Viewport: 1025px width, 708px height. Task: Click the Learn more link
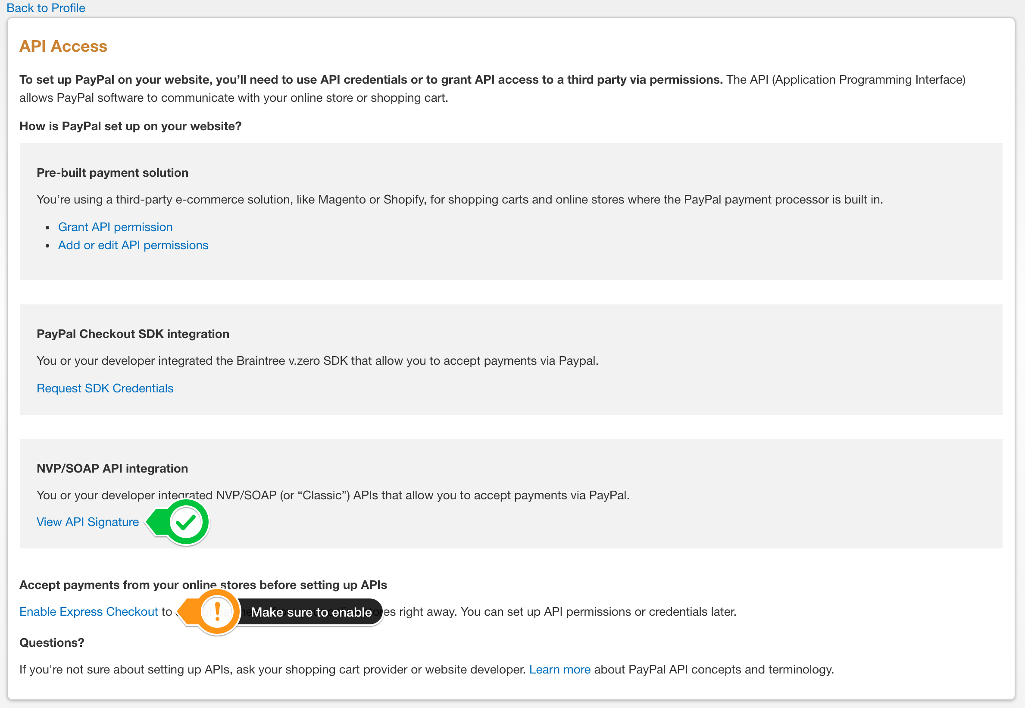point(560,669)
